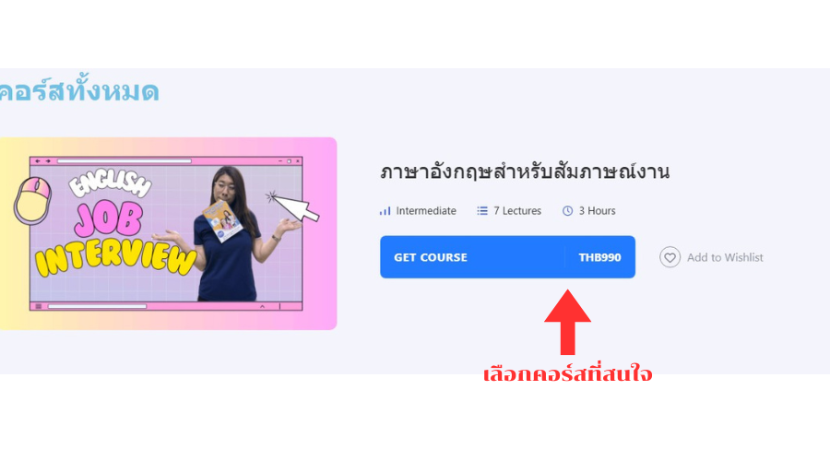Image resolution: width=830 pixels, height=461 pixels.
Task: Click the Add to Wishlist text
Action: pyautogui.click(x=725, y=257)
